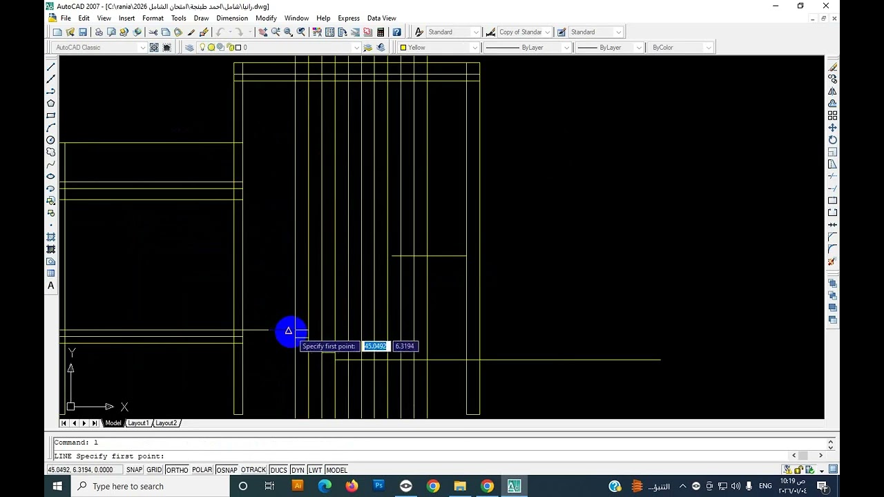Select the Rectangle draw tool

50,116
